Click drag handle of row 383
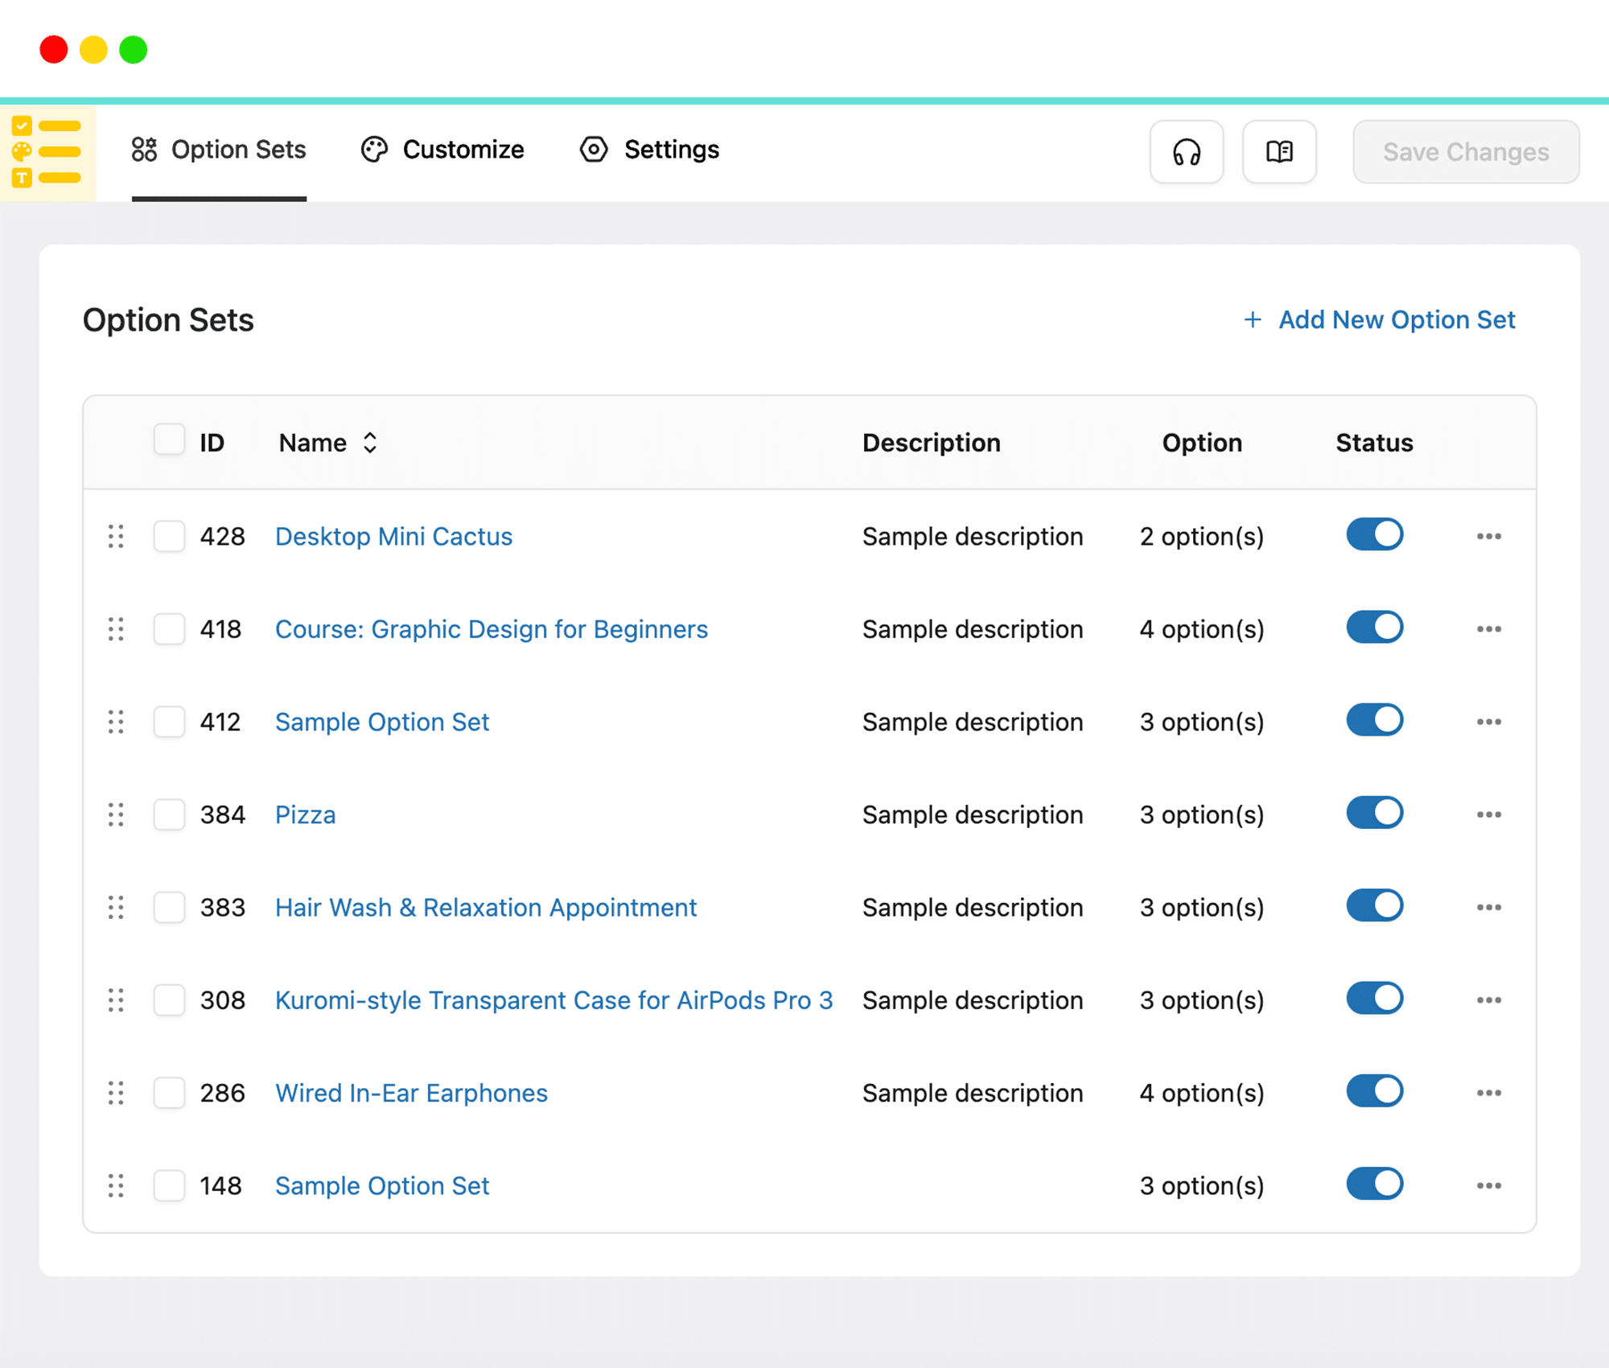Viewport: 1609px width, 1368px height. (x=116, y=907)
